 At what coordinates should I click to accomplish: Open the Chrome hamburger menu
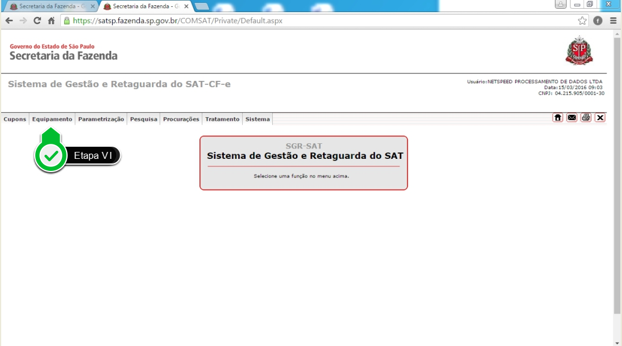(x=613, y=21)
